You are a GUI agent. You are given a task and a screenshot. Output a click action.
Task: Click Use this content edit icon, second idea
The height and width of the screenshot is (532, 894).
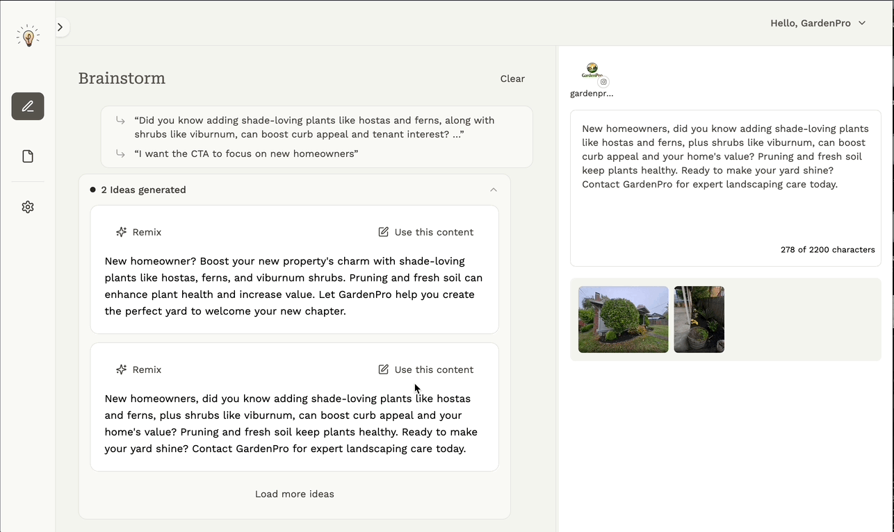384,369
